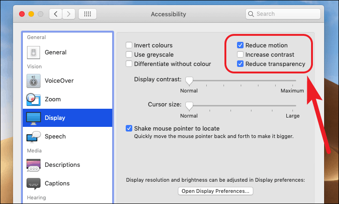Click the forward navigation arrow

[x=69, y=14]
